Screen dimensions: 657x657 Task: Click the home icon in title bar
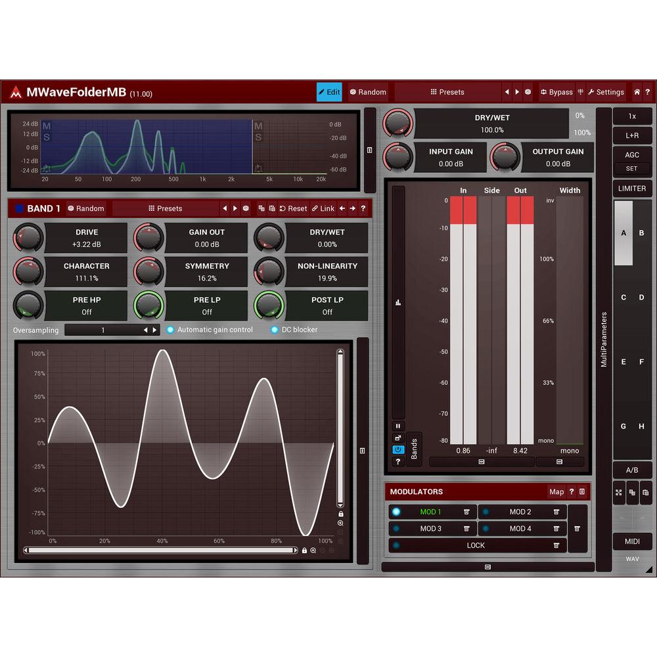point(637,92)
